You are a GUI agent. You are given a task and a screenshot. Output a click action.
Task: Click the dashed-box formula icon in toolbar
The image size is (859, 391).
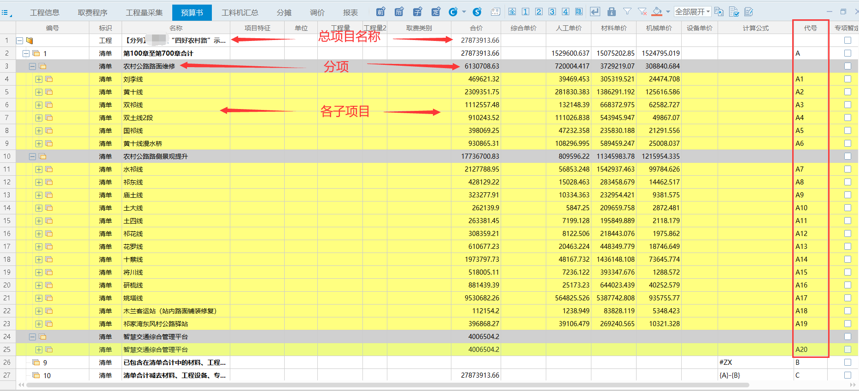[x=496, y=12]
